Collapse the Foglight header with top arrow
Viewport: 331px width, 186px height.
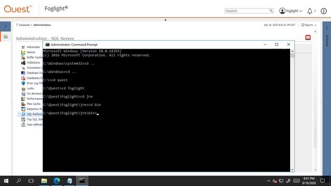tap(165, 20)
